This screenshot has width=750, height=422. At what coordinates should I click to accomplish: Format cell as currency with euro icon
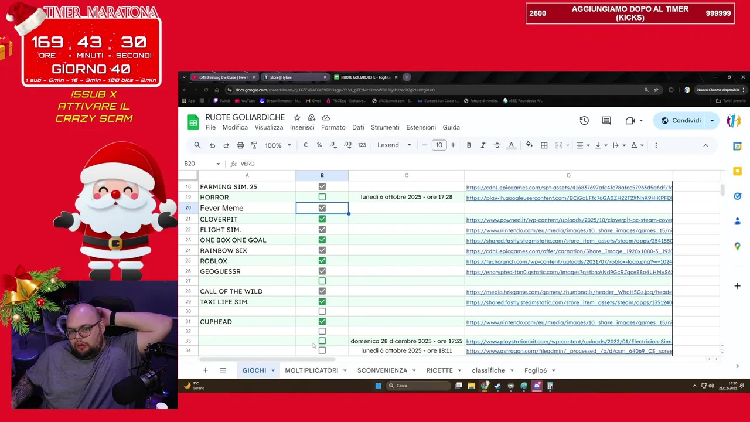coord(305,145)
